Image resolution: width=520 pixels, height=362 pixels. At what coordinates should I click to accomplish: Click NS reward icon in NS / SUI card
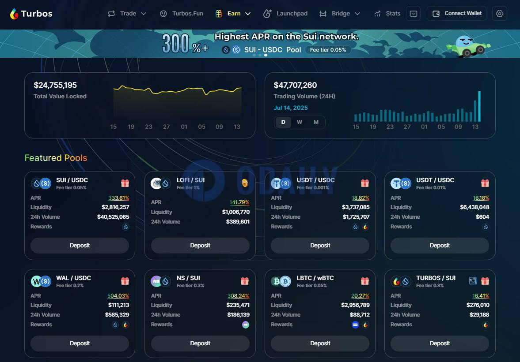click(x=245, y=325)
